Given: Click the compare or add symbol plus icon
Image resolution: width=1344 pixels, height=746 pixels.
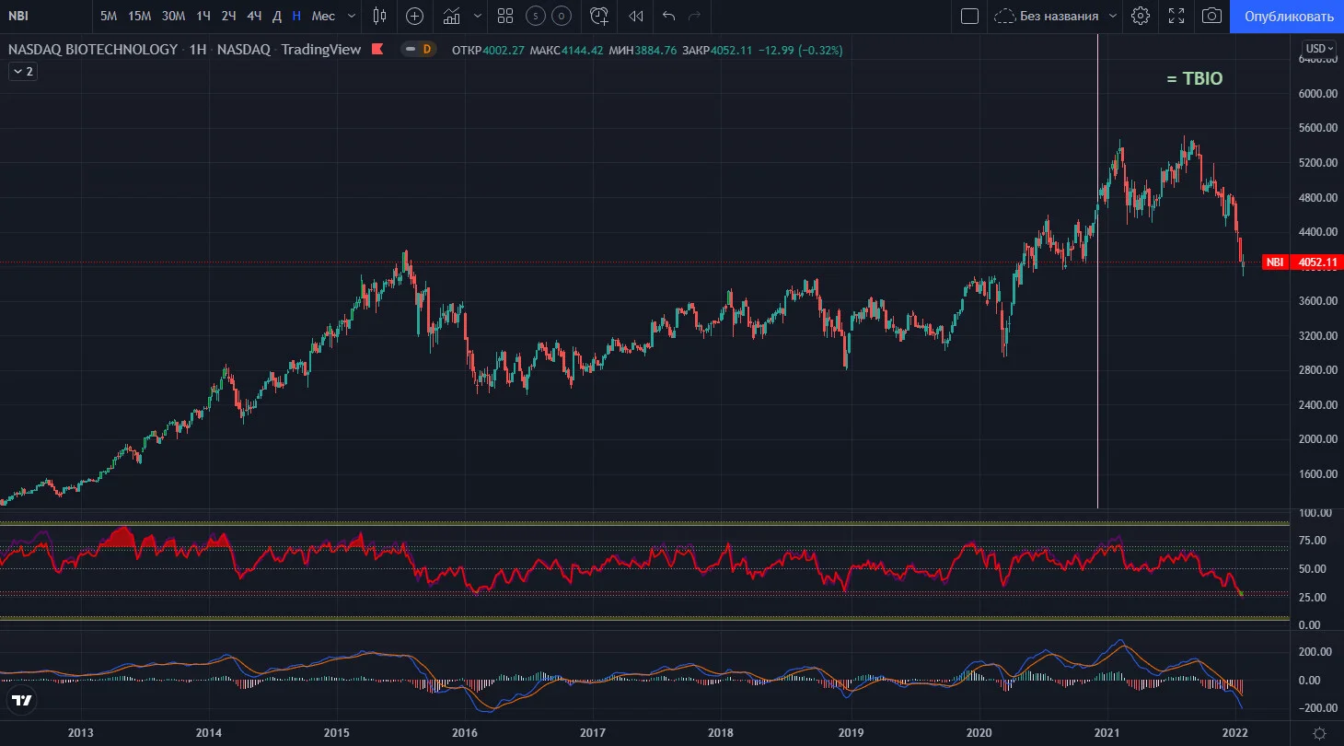Looking at the screenshot, I should click(x=415, y=16).
